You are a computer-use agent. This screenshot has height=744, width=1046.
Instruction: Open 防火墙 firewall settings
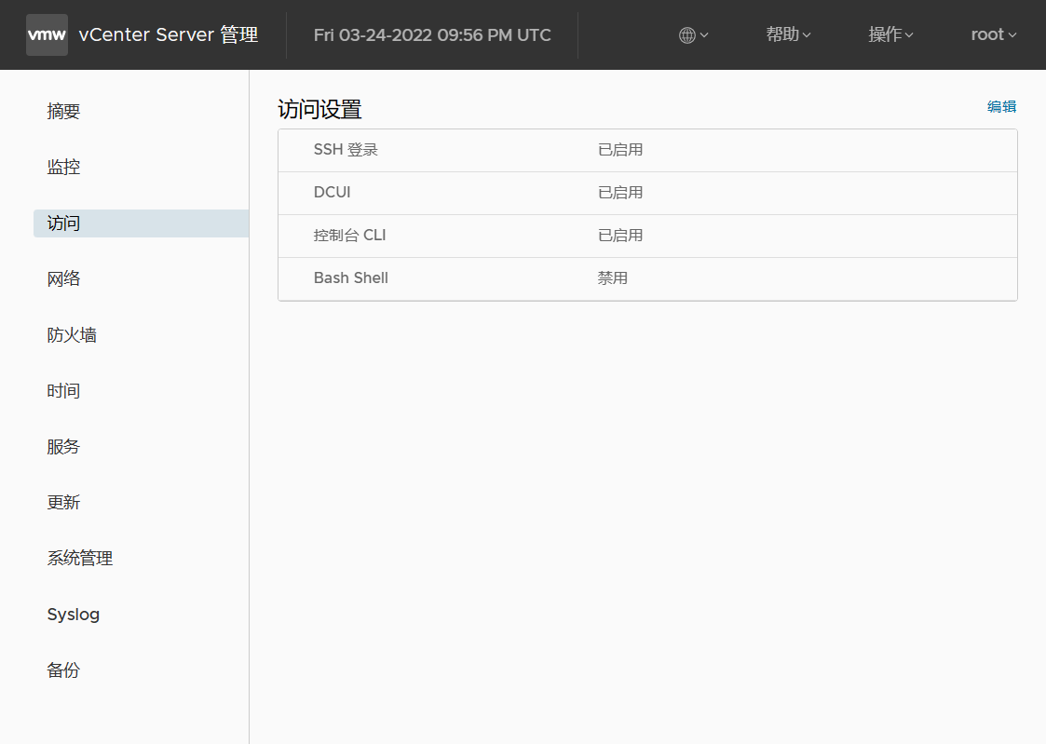click(72, 335)
